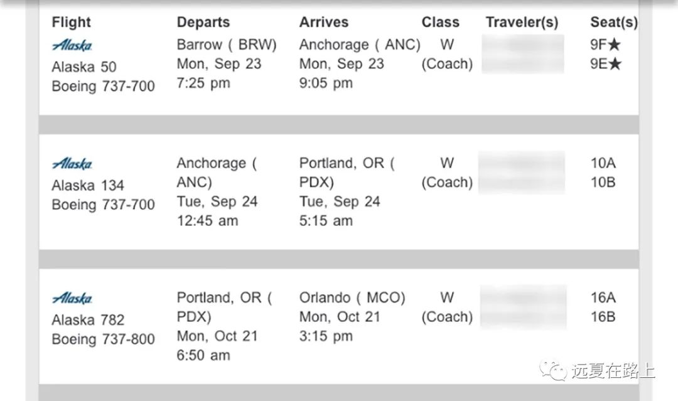Click the Alaska logo for flight 782
This screenshot has height=401, width=678.
pos(72,297)
